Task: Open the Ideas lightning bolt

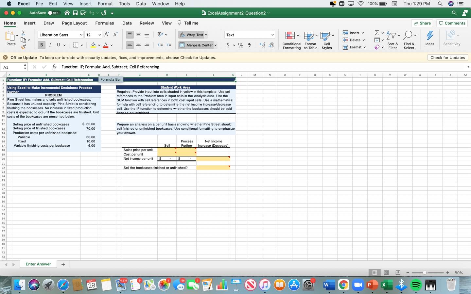Action: click(430, 39)
